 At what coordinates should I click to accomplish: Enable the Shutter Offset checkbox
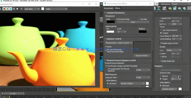160,57
